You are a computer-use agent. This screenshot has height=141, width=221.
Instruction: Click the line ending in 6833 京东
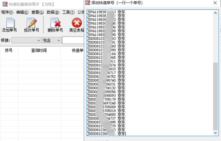(106, 69)
